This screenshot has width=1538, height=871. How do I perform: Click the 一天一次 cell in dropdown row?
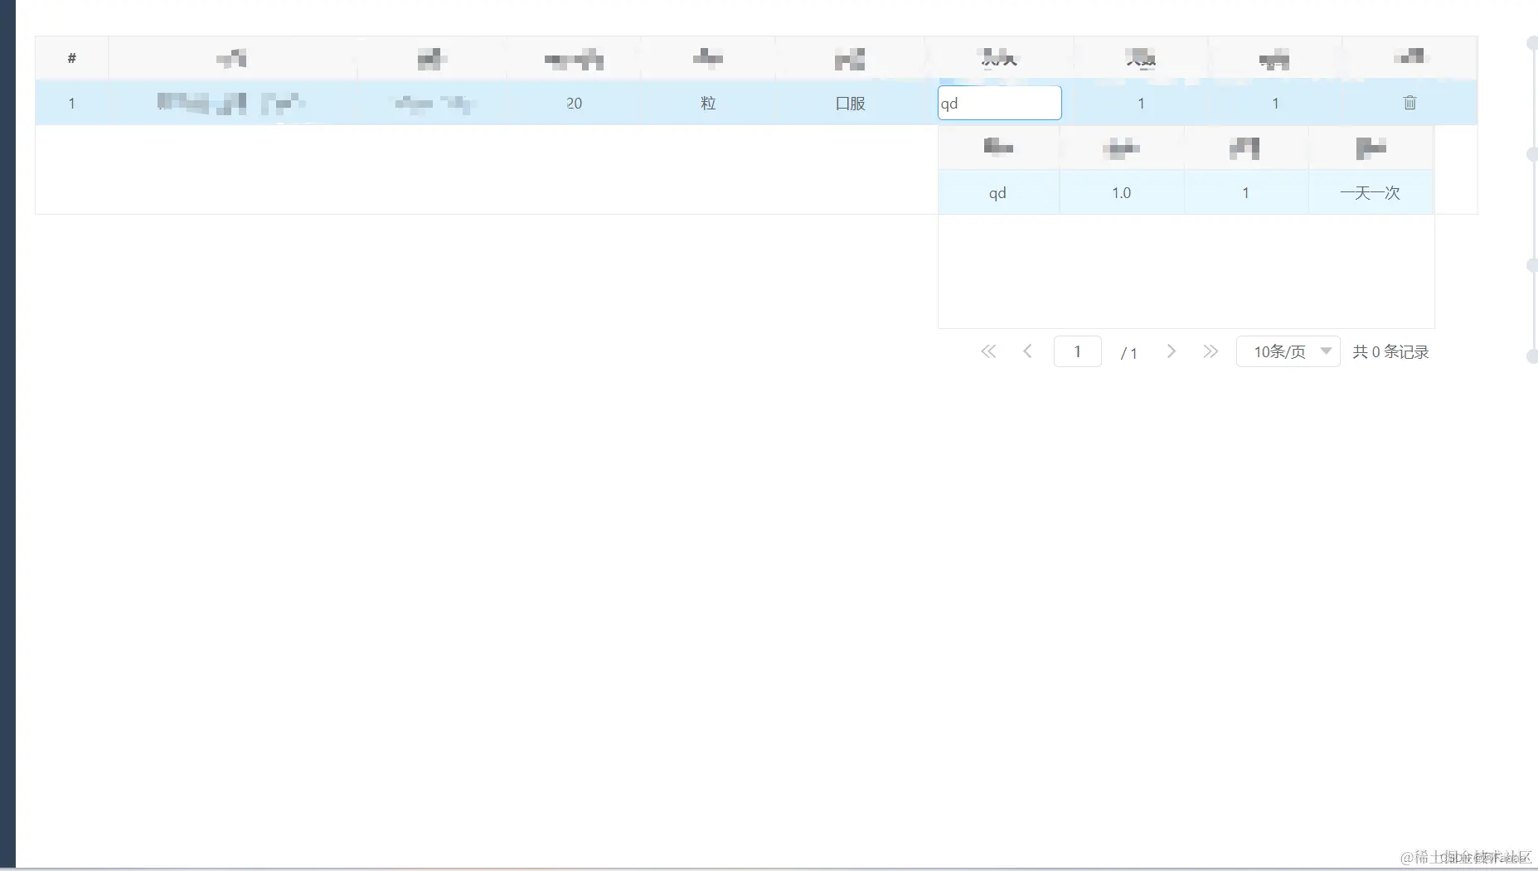[1370, 192]
